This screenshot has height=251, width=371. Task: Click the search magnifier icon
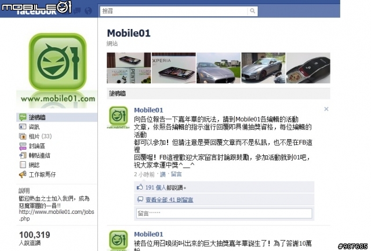pos(253,11)
